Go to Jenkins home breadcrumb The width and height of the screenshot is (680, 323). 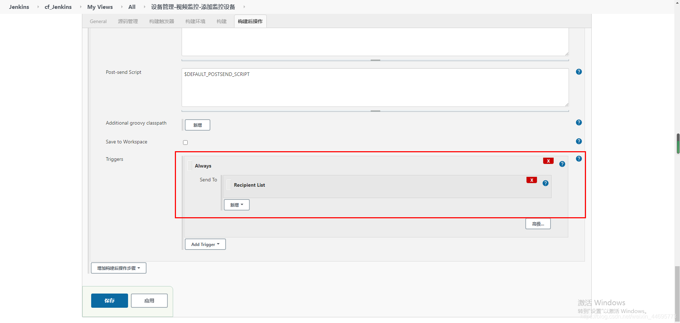click(19, 7)
